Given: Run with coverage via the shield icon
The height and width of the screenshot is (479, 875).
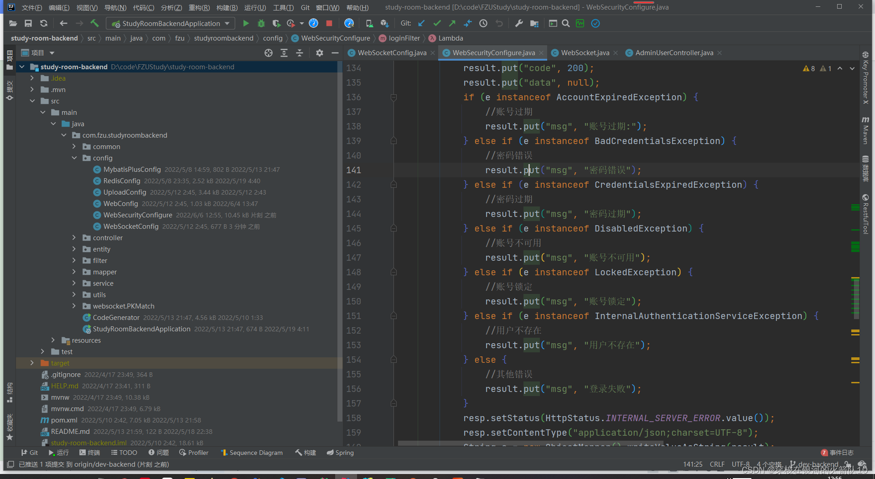Looking at the screenshot, I should pos(276,23).
